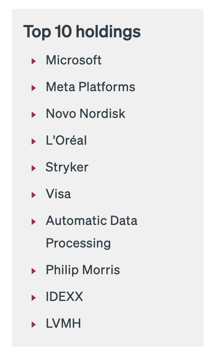Image resolution: width=211 pixels, height=352 pixels.
Task: Click the red triangle beside Philip Morris
Action: pyautogui.click(x=34, y=271)
